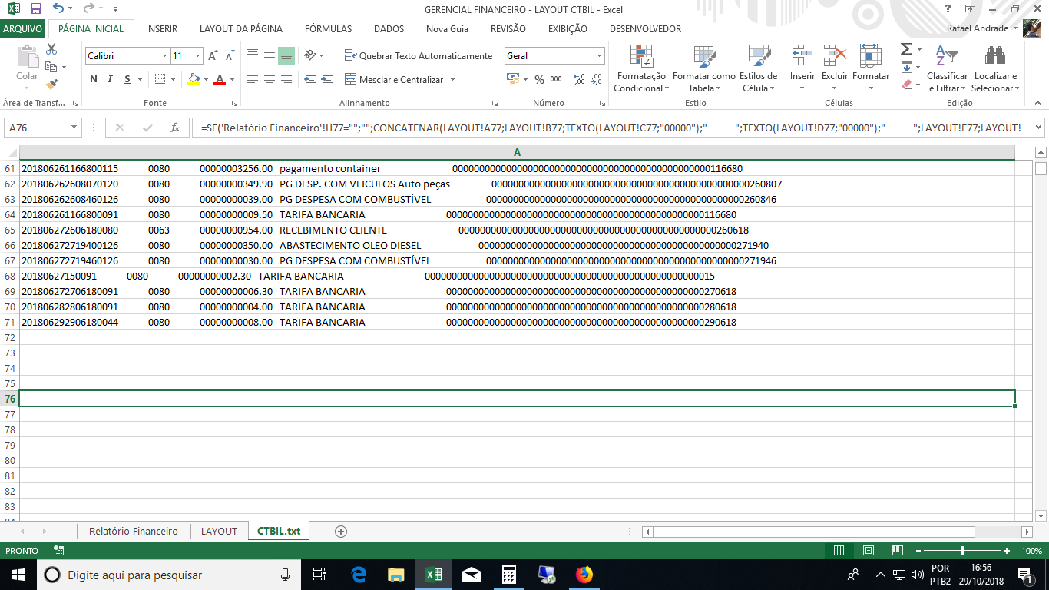Toggle Quebrar Texto Automaticamente
The height and width of the screenshot is (590, 1049).
pos(419,56)
